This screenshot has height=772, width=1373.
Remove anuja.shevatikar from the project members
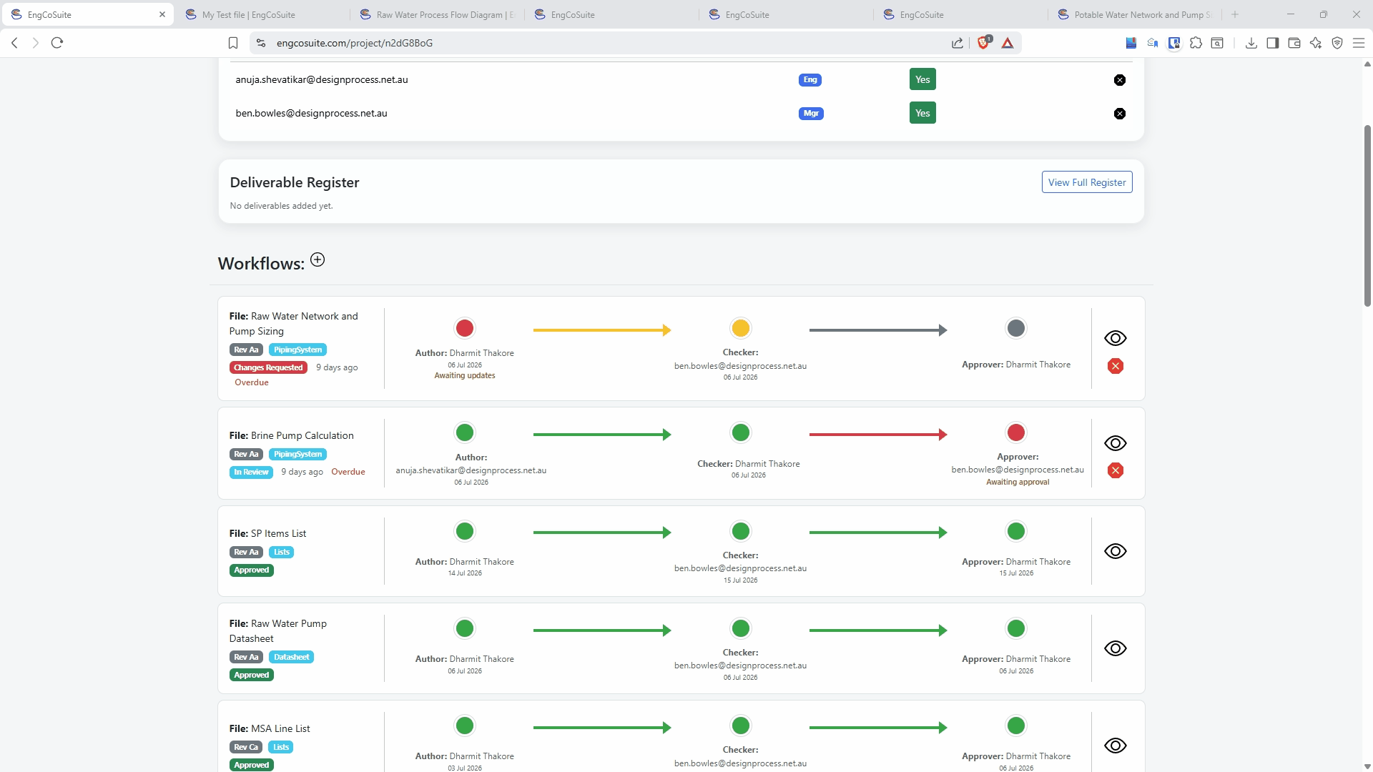1119,80
